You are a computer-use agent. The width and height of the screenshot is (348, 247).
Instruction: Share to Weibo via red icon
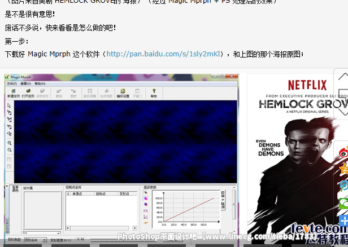343,153
